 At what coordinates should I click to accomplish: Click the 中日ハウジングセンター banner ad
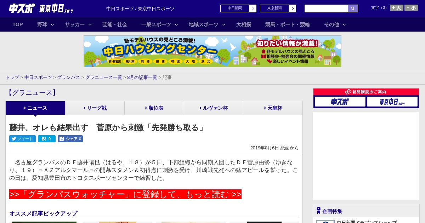[x=212, y=51]
